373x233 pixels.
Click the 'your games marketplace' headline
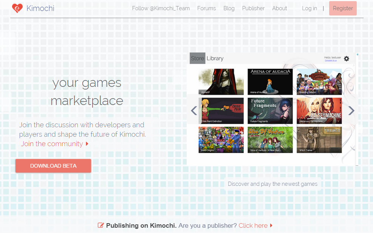click(87, 92)
